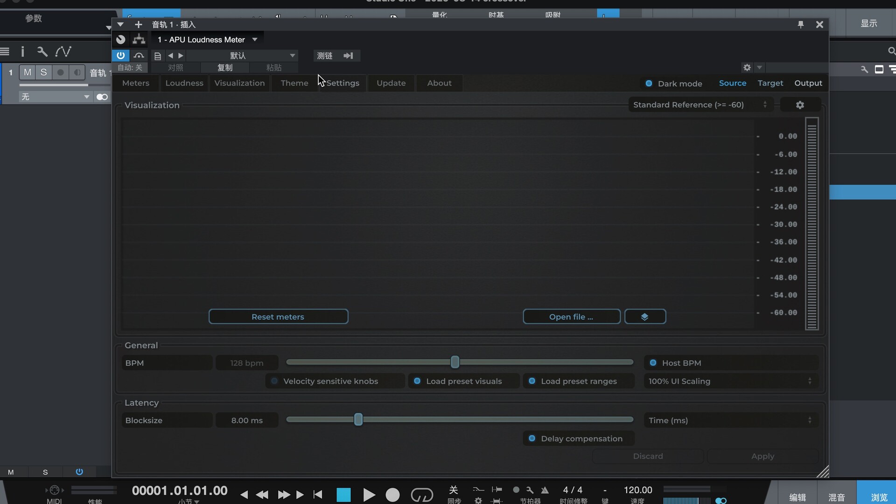This screenshot has height=504, width=896.
Task: Toggle Delay compensation
Action: [x=579, y=439]
